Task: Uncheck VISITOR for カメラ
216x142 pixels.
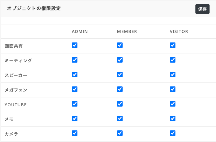Action: 173,133
